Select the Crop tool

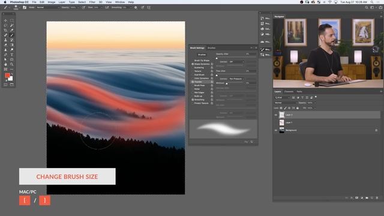coord(5,30)
